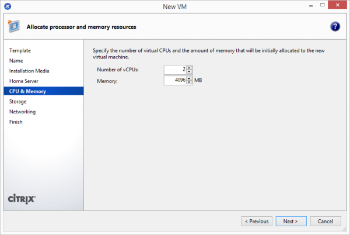
Task: Switch to the Home Server step
Action: 23,81
